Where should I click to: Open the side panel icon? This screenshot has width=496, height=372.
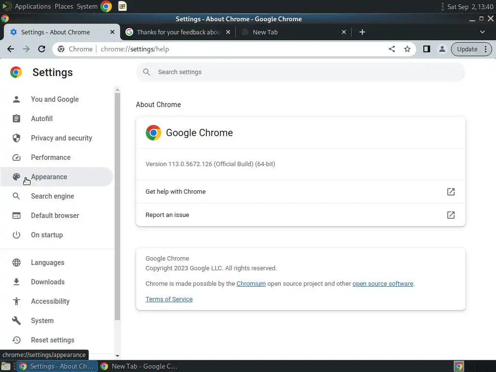pos(426,49)
